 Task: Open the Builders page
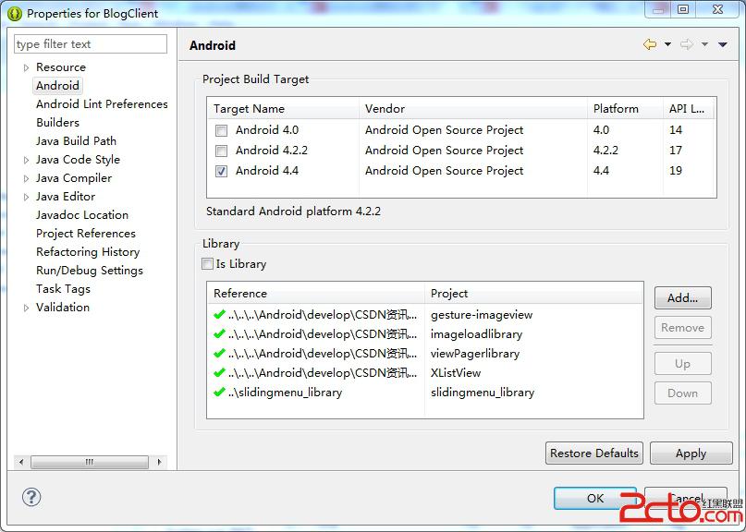click(x=57, y=123)
